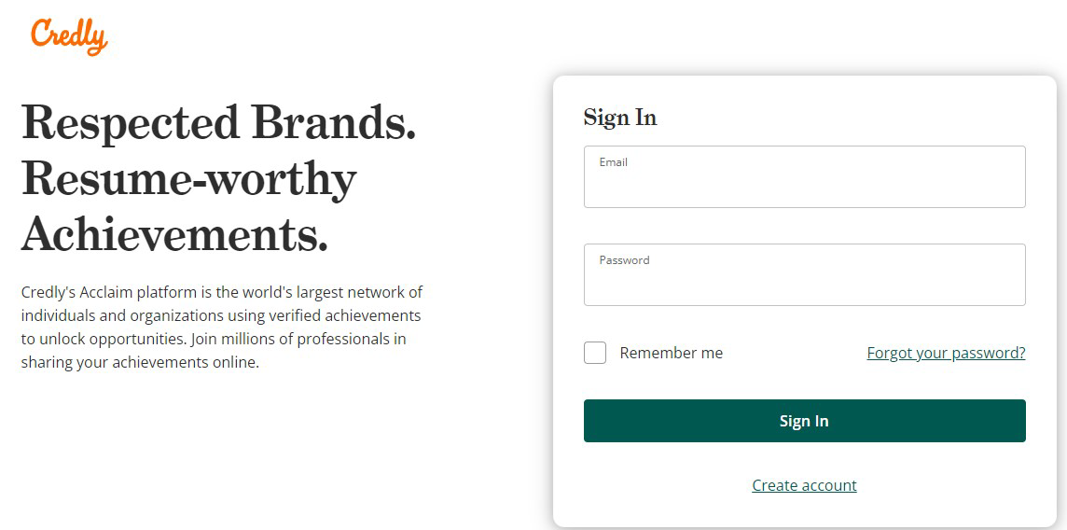The image size is (1067, 530).
Task: Click the small "Email" field label
Action: tap(613, 162)
